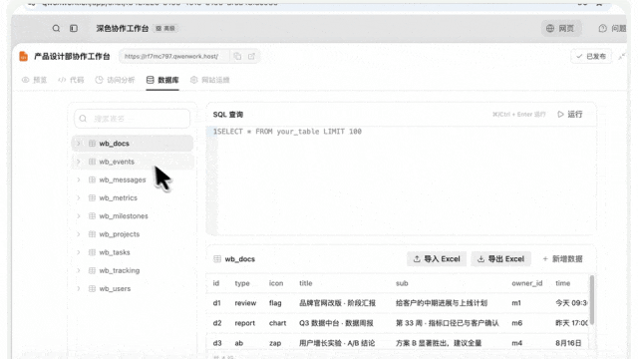The width and height of the screenshot is (638, 359).
Task: Click into the SQL query editor
Action: click(x=401, y=180)
